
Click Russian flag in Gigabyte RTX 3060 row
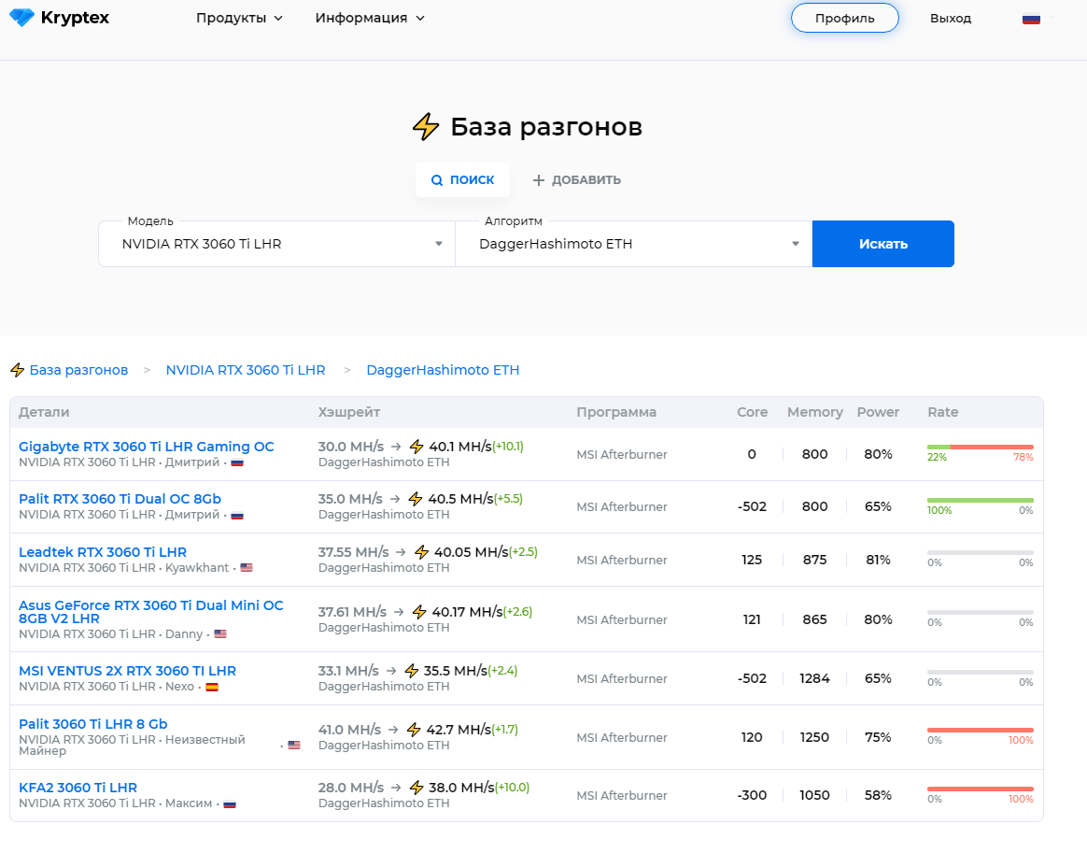(237, 462)
